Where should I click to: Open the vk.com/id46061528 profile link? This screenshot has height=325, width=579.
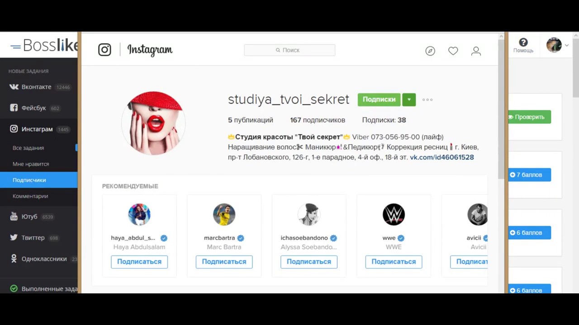click(x=442, y=157)
